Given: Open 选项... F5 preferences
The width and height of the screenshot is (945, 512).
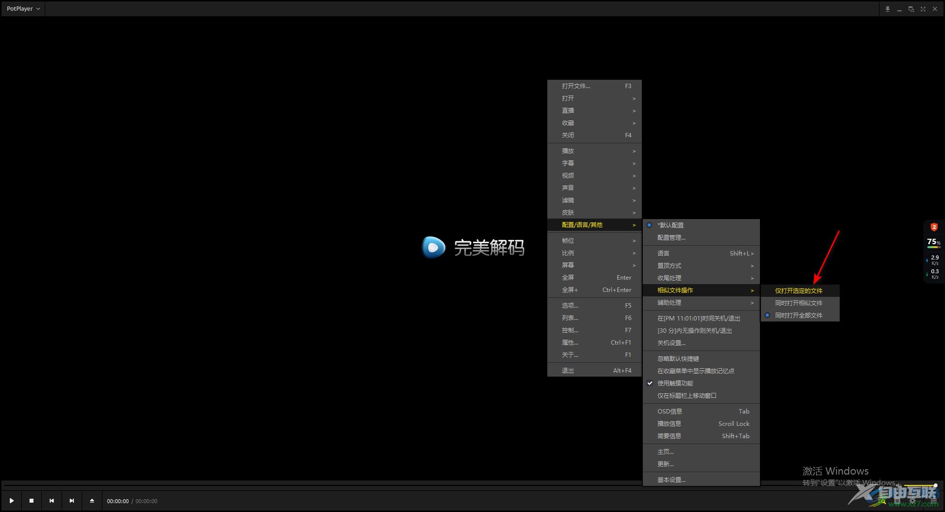Looking at the screenshot, I should point(595,305).
